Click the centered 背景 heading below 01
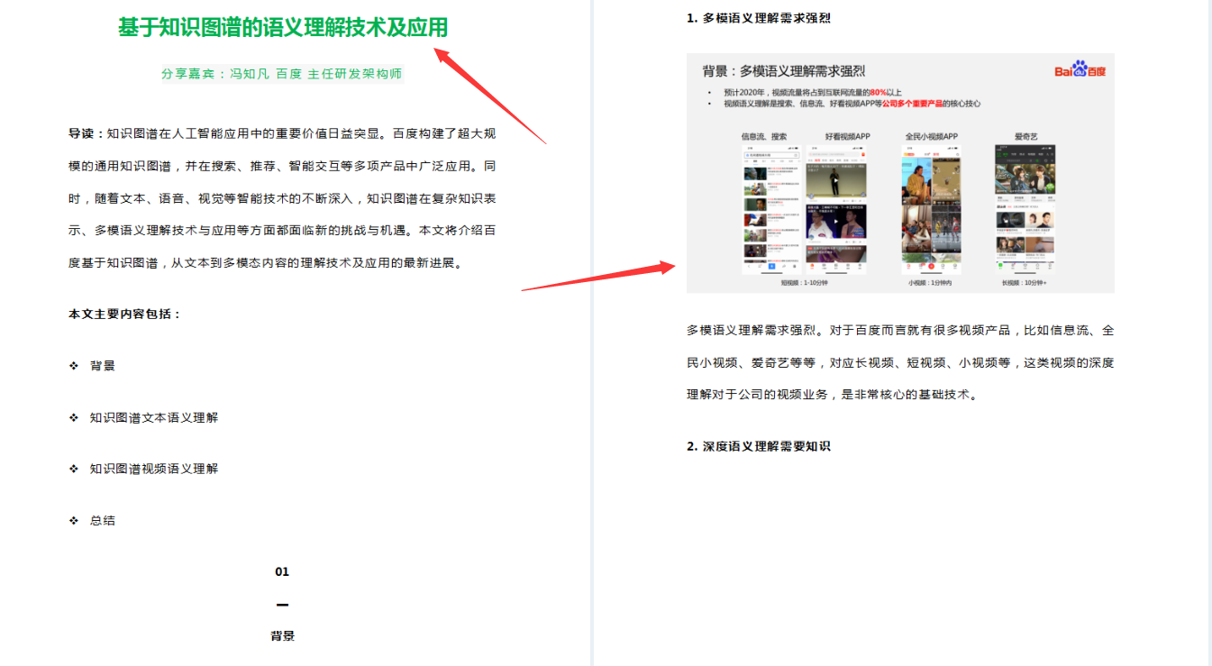 click(x=282, y=635)
